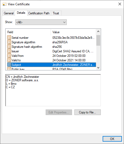Open the Show filter dropdown

41,22
